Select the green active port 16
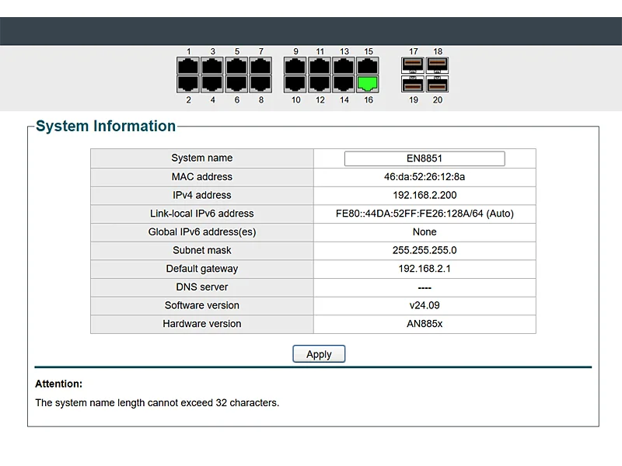Screen dimensions: 622x466 tap(368, 84)
